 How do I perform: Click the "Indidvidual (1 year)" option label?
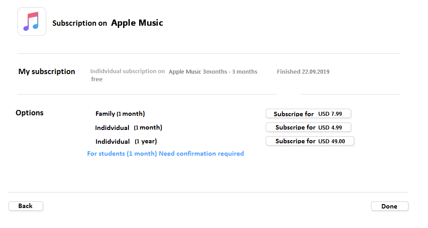(126, 142)
